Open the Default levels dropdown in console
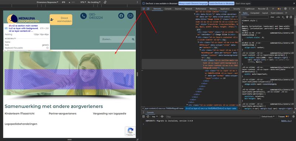The width and height of the screenshot is (296, 141). (268, 117)
